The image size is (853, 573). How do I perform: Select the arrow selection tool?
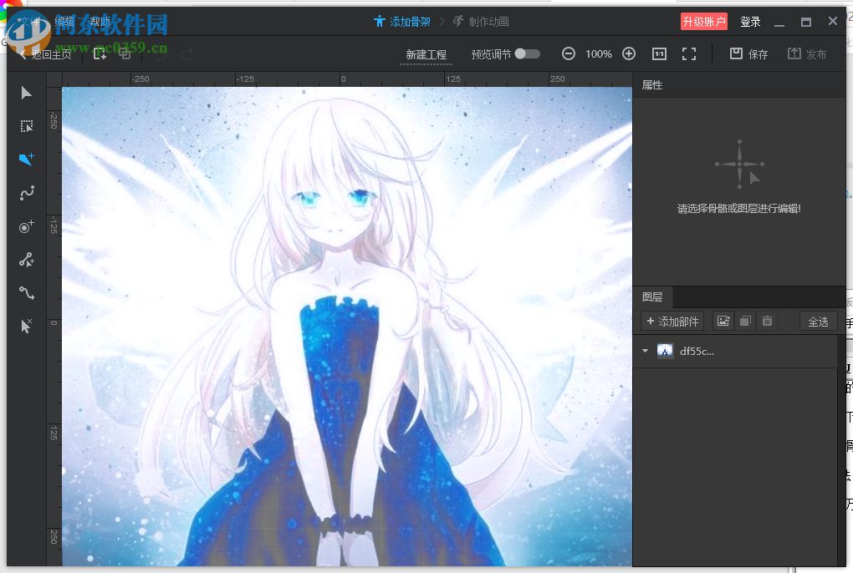pos(26,93)
